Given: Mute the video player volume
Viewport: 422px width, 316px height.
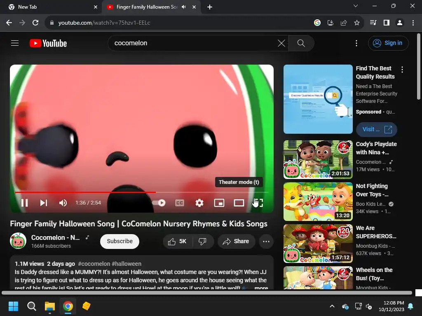Looking at the screenshot, I should pyautogui.click(x=63, y=203).
